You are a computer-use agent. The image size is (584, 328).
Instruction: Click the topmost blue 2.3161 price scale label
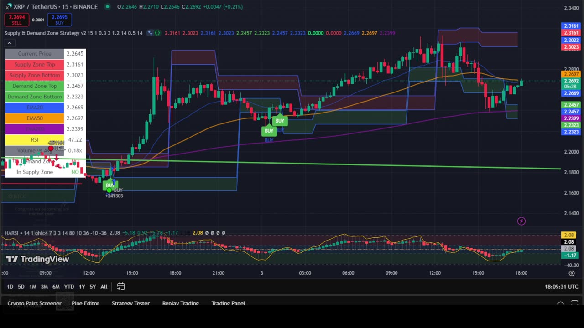pyautogui.click(x=571, y=26)
